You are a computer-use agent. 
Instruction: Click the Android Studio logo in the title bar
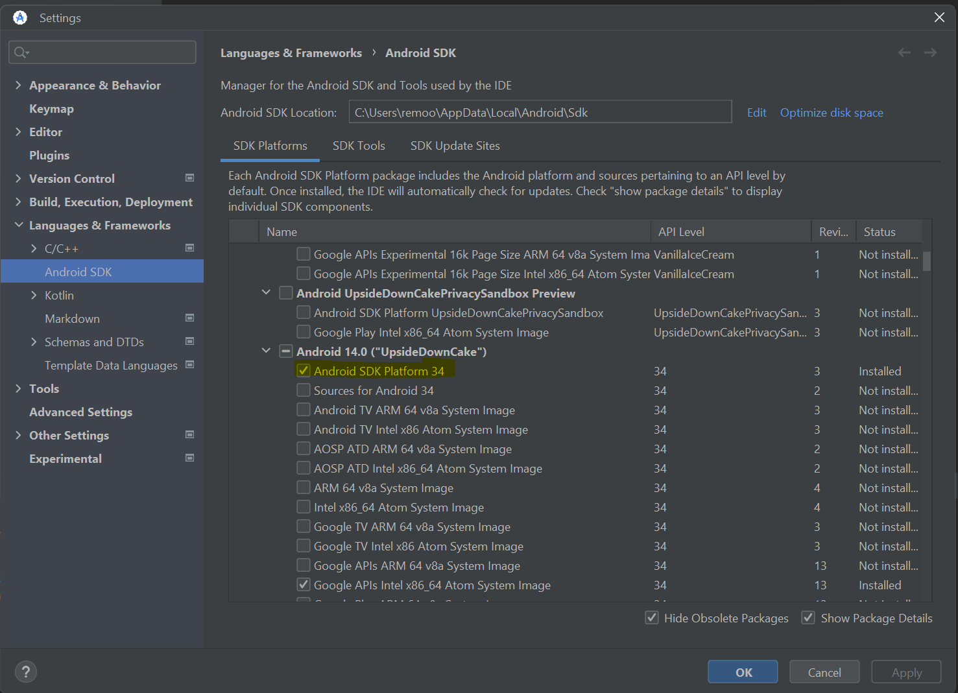(19, 17)
